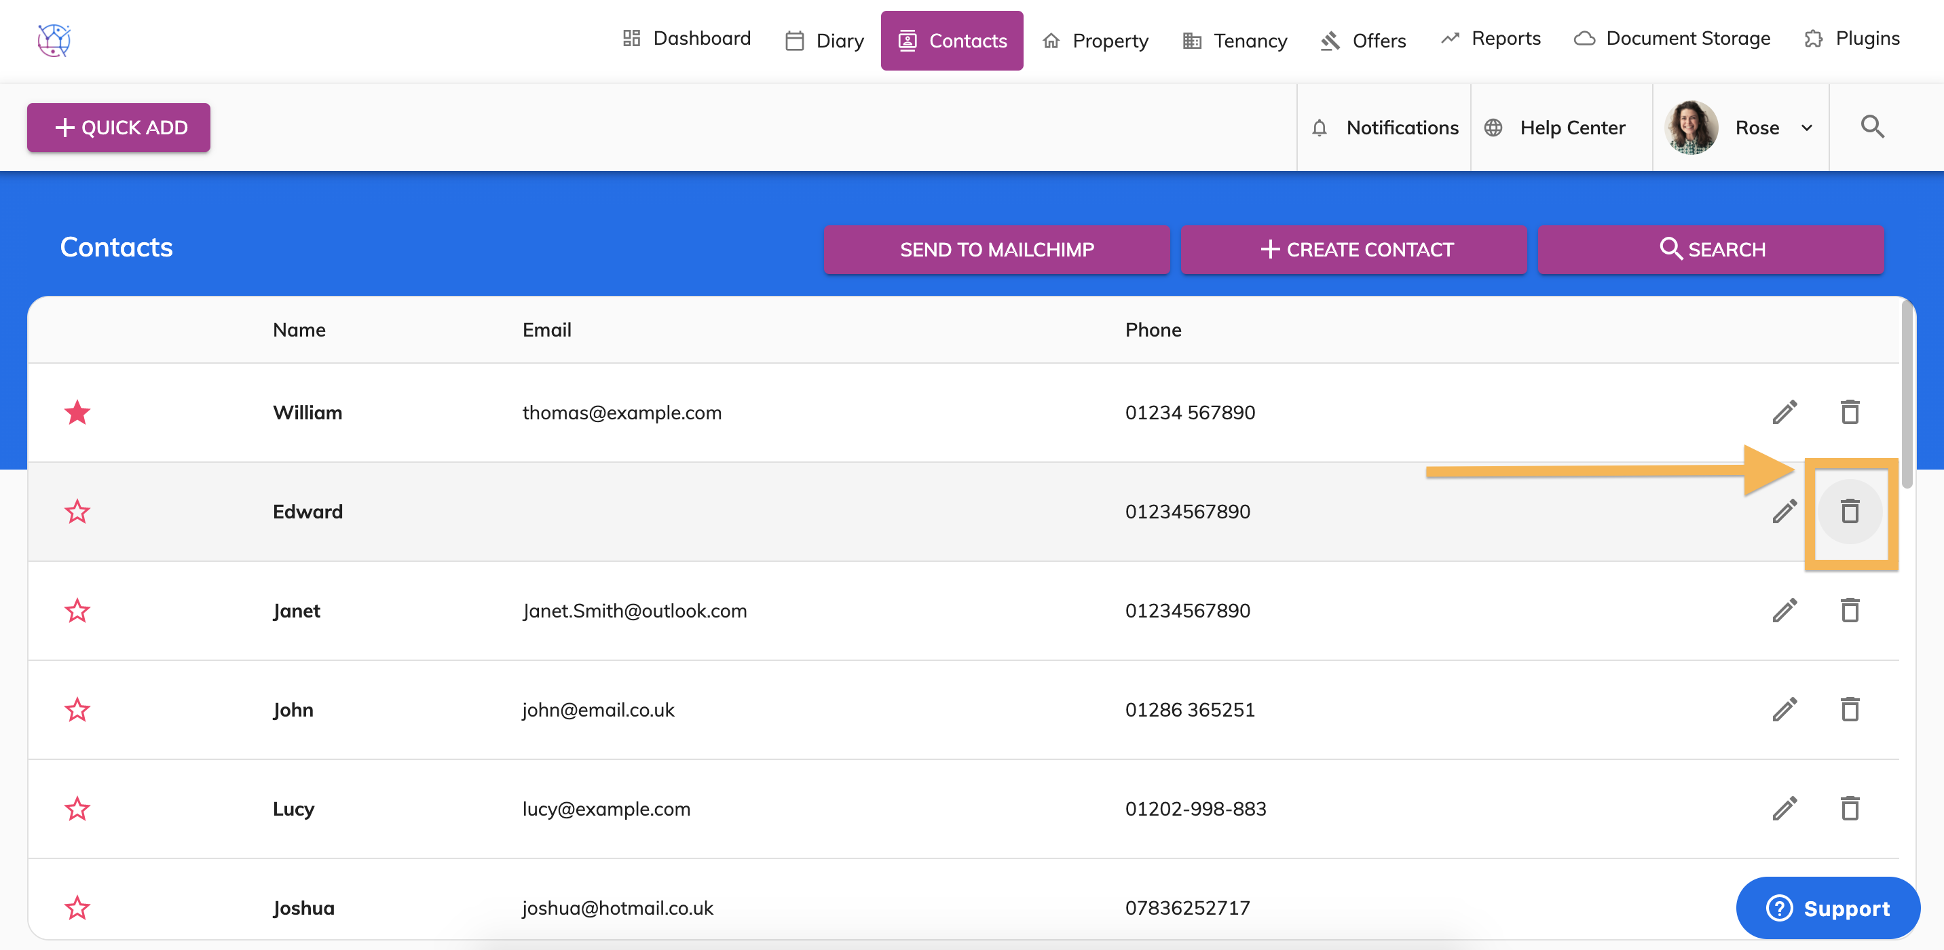The image size is (1944, 950).
Task: Delete Lucy's contact via trash icon
Action: tap(1849, 808)
